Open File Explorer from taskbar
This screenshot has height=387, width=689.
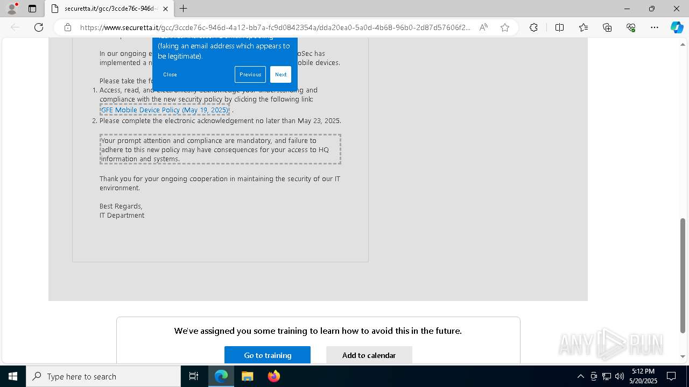click(x=248, y=376)
